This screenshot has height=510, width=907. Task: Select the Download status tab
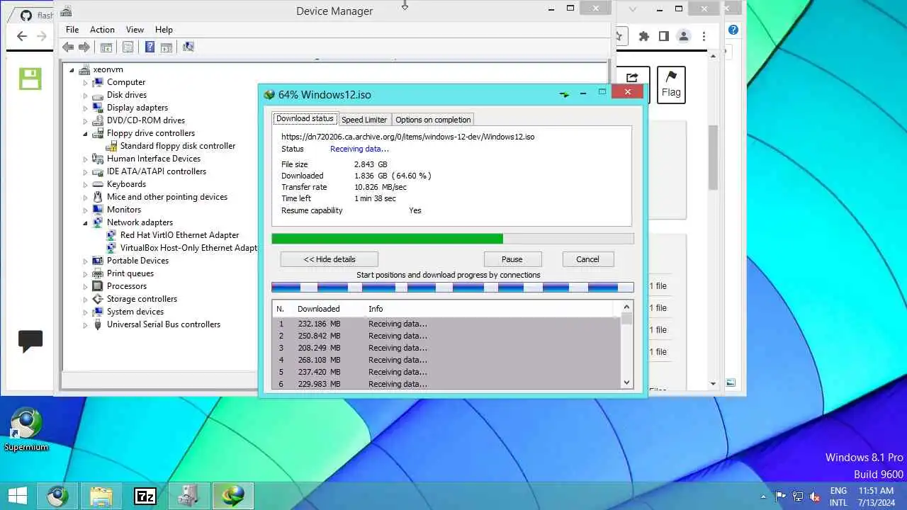click(x=305, y=118)
